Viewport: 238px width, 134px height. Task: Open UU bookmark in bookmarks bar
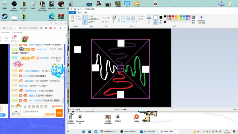point(17,32)
